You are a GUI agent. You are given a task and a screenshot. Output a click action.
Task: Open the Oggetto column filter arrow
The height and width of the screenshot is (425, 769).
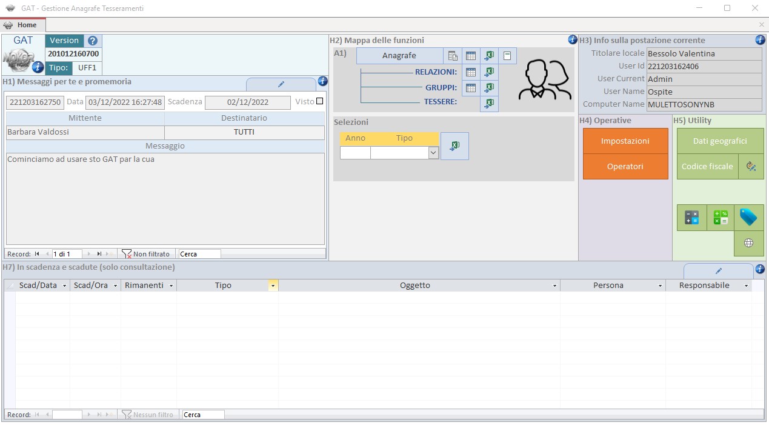tap(554, 286)
